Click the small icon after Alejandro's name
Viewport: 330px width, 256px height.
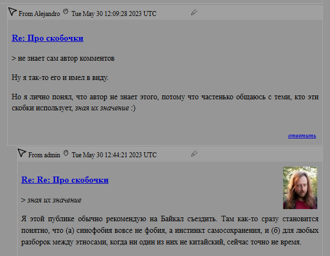(x=66, y=12)
